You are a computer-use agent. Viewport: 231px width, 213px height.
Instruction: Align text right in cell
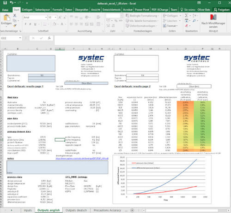click(x=81, y=24)
